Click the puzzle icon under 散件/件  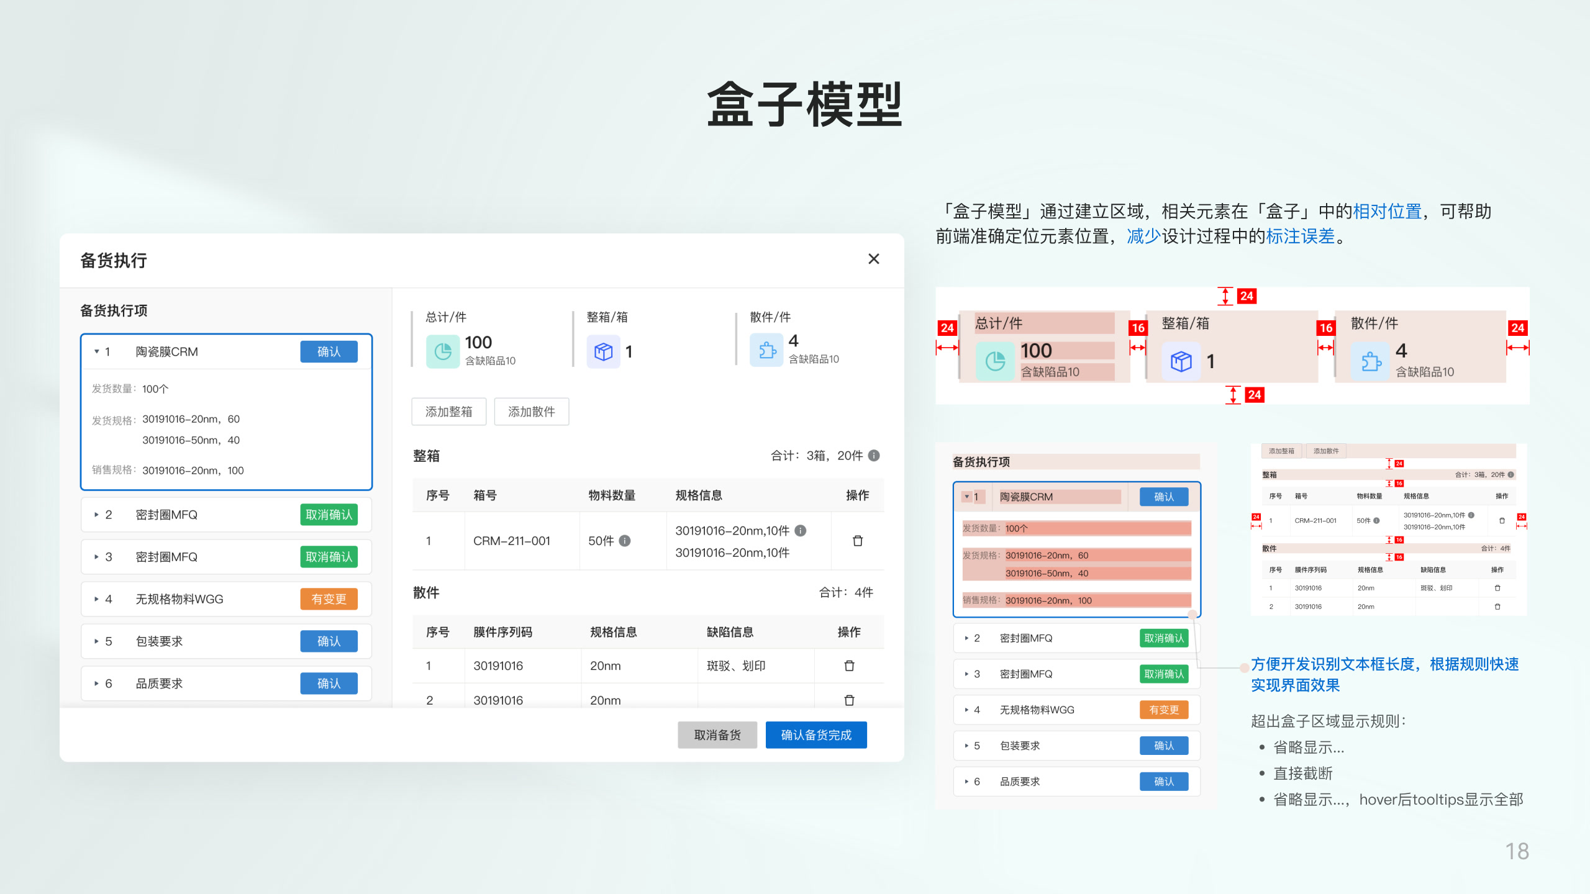766,350
